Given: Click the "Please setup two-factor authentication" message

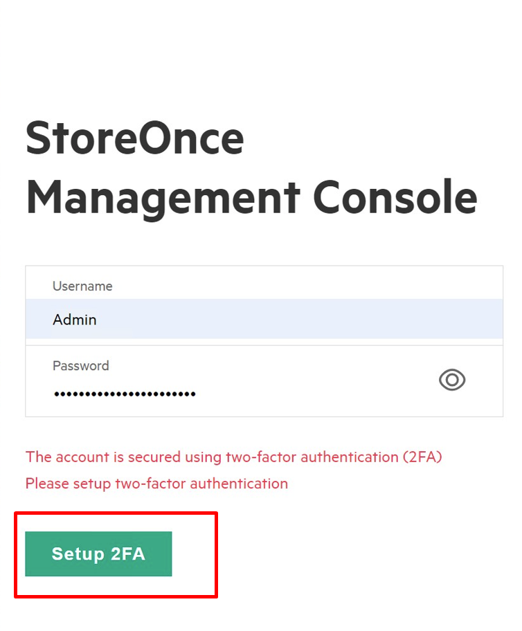Looking at the screenshot, I should (156, 483).
